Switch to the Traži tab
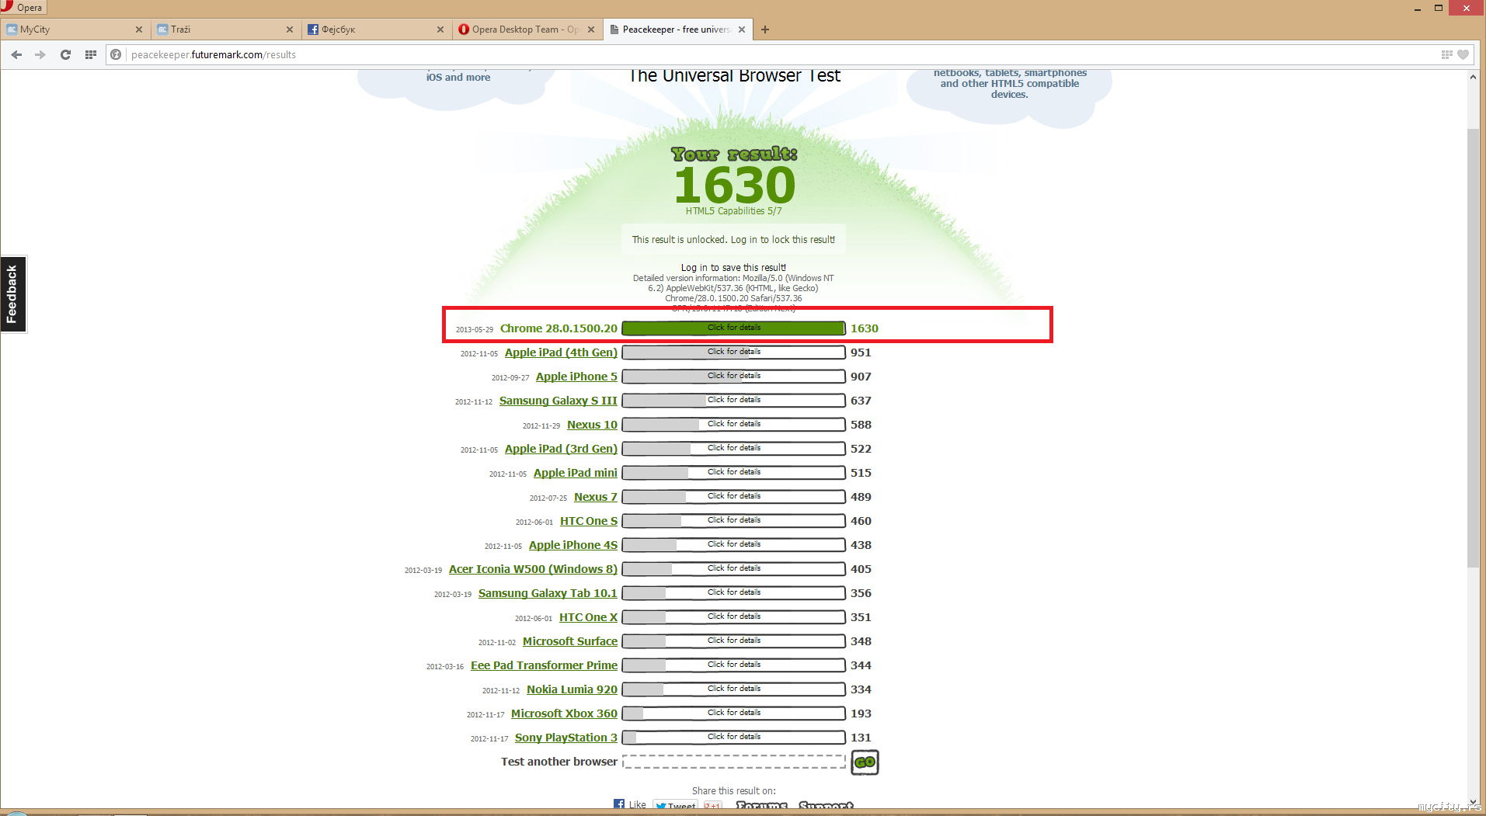The width and height of the screenshot is (1486, 816). [226, 30]
